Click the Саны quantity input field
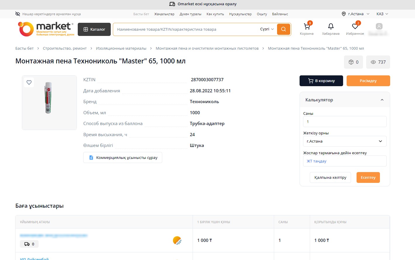This screenshot has height=260, width=415. [345, 122]
